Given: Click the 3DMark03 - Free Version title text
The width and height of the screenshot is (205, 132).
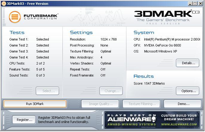Looking at the screenshot, I should [27, 4].
